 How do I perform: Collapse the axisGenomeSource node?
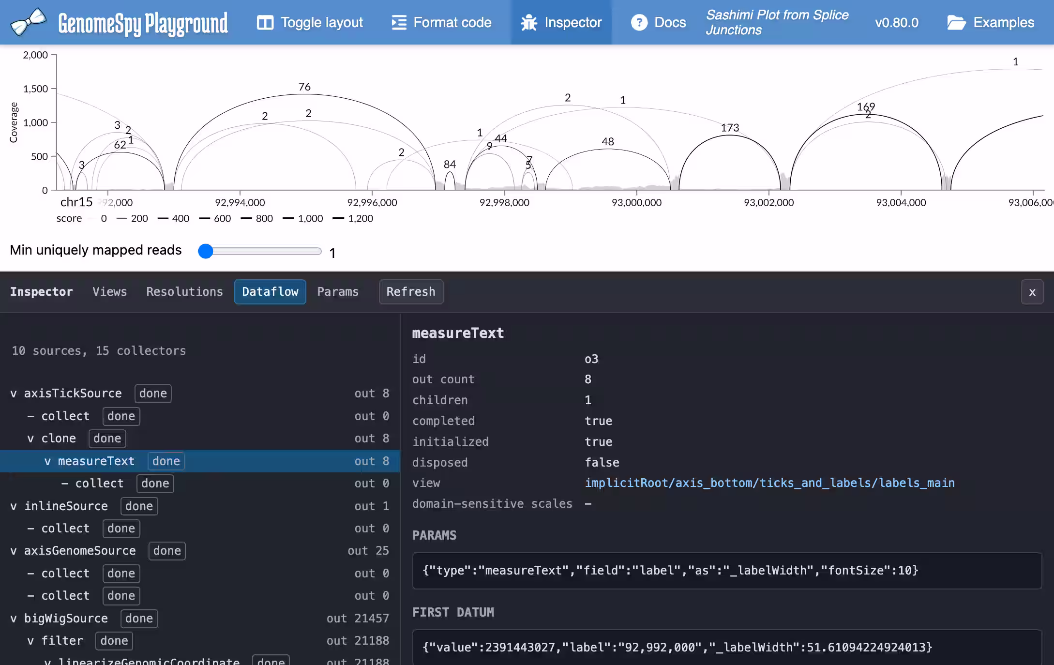[14, 551]
